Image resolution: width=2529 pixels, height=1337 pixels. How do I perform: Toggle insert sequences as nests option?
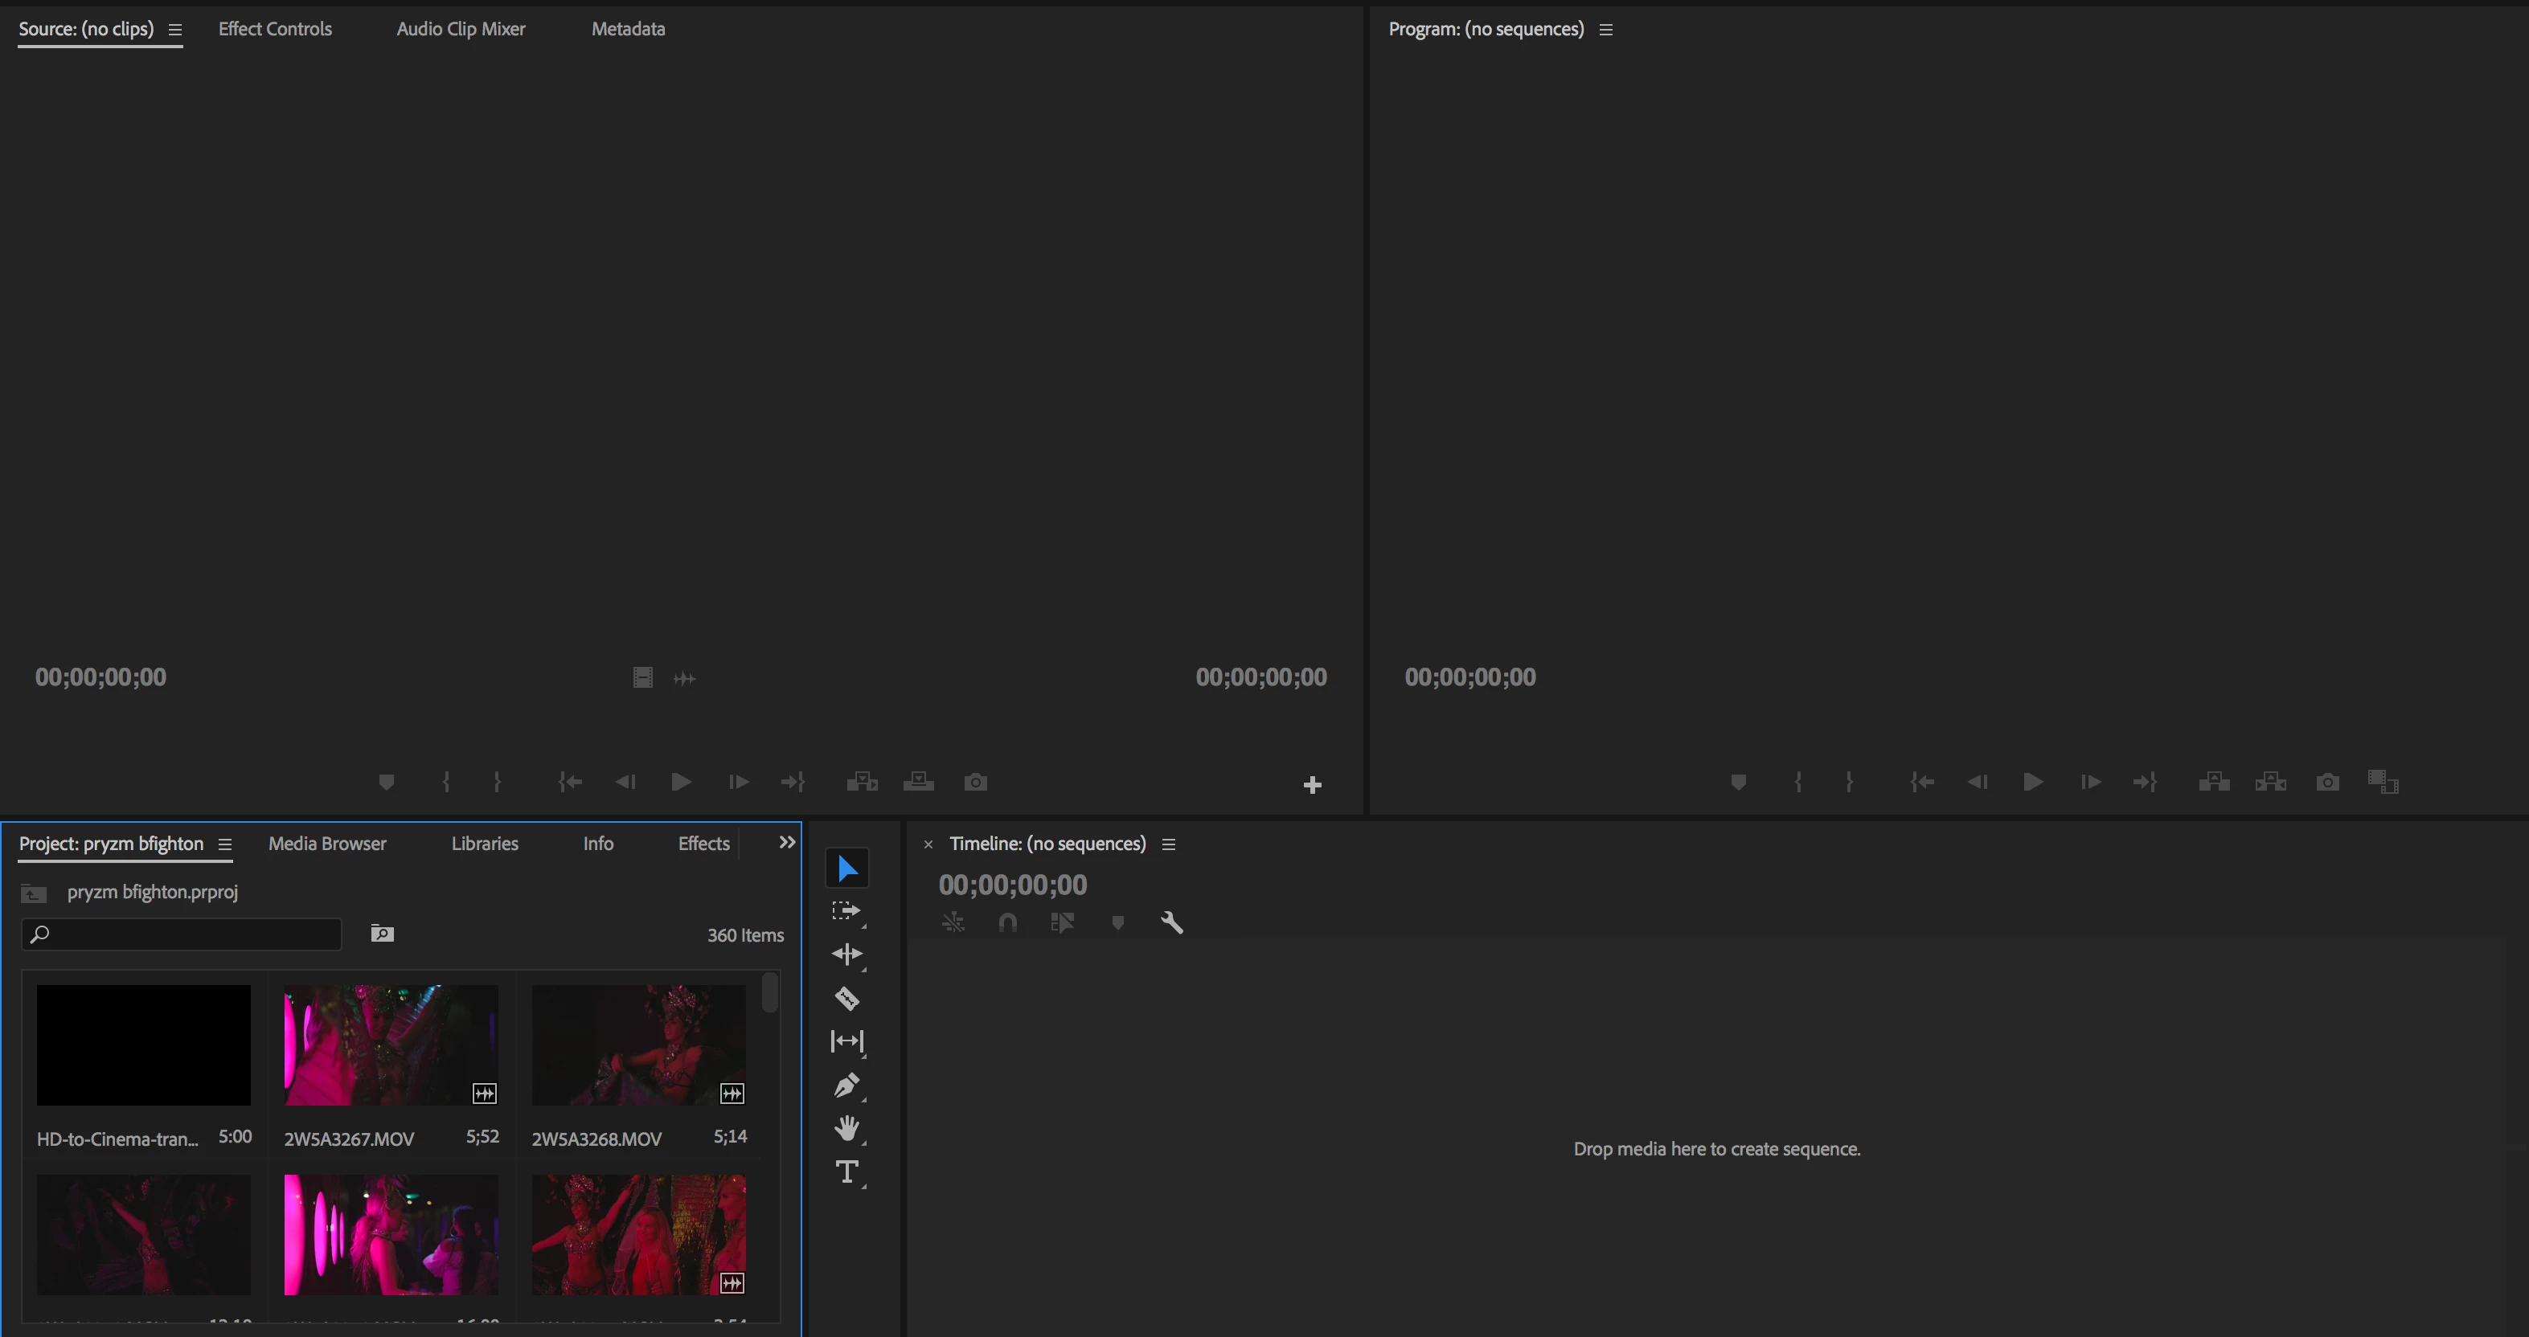pyautogui.click(x=953, y=922)
